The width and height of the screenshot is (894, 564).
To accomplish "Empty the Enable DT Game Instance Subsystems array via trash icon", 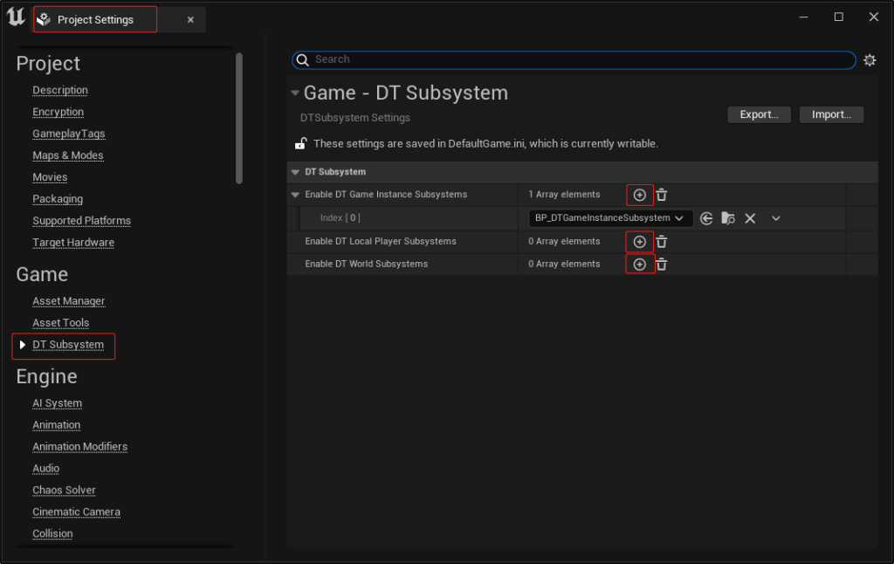I will (x=662, y=194).
